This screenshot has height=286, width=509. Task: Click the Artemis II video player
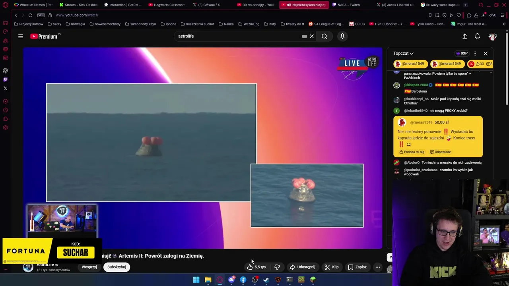pos(203,148)
